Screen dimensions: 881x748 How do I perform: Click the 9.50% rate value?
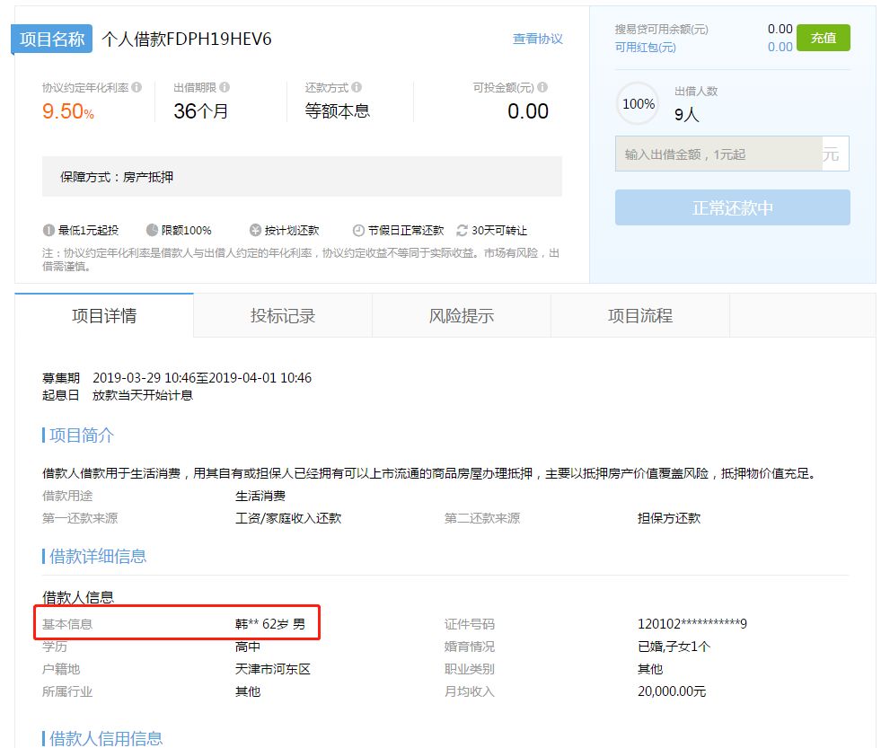tap(68, 111)
